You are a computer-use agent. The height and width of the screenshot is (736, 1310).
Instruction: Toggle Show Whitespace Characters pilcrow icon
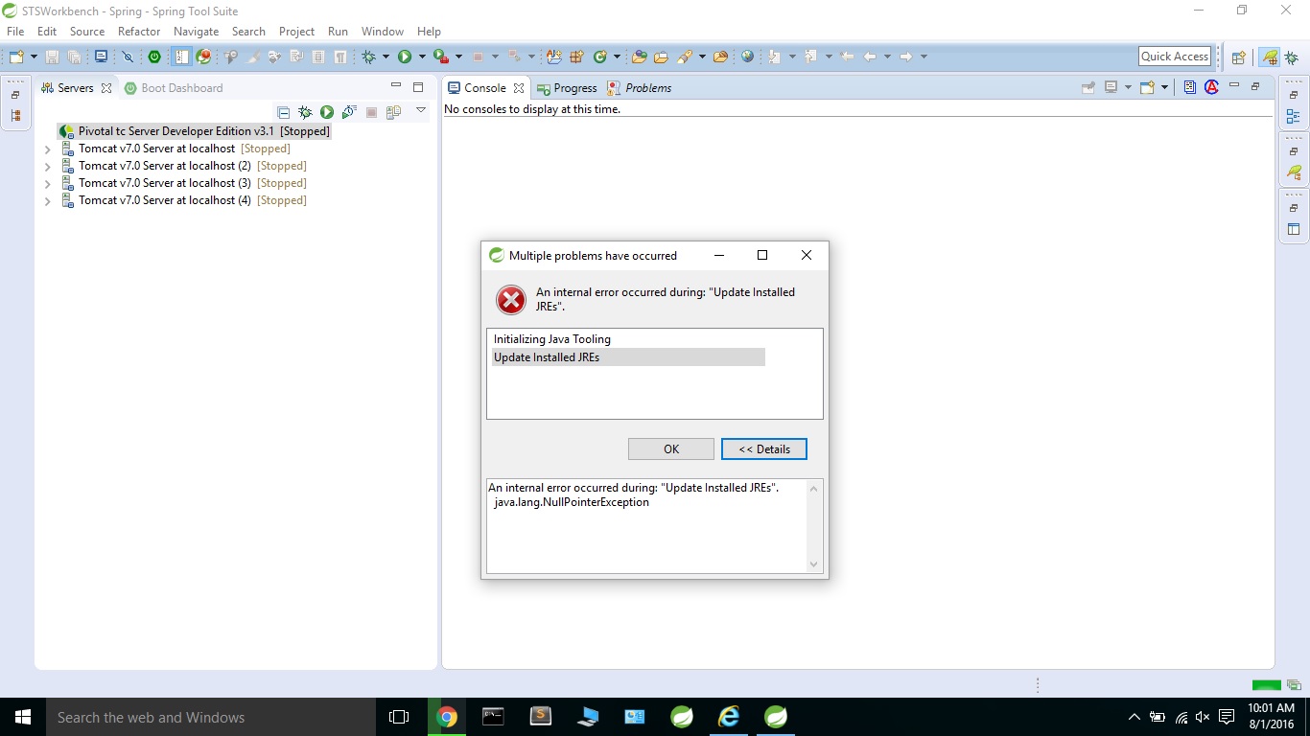click(x=340, y=57)
